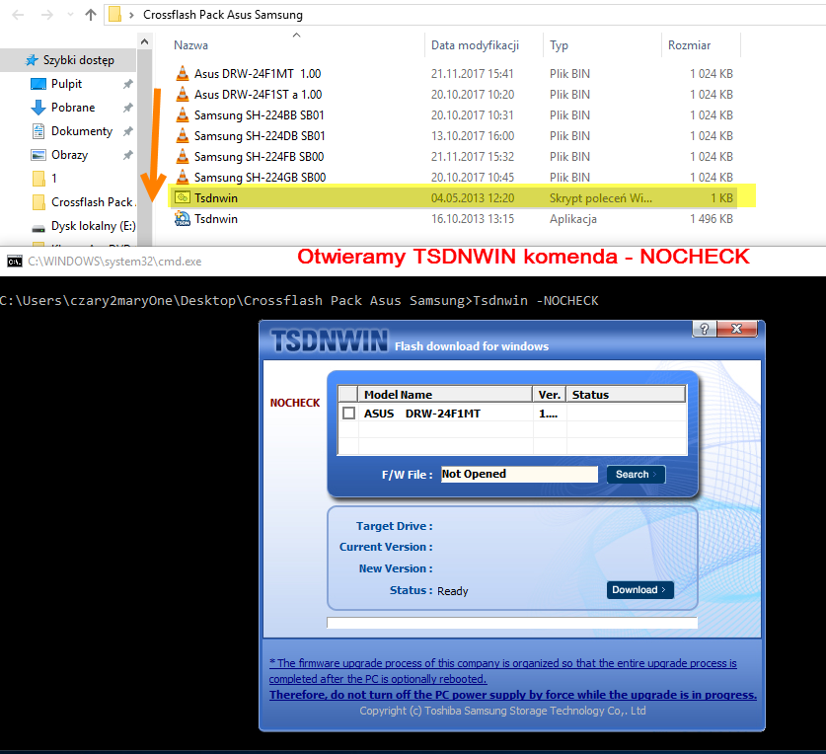Click the Tsdnwin command script icon
This screenshot has height=754, width=826.
[183, 197]
